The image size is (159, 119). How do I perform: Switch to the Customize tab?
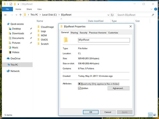(x=113, y=33)
